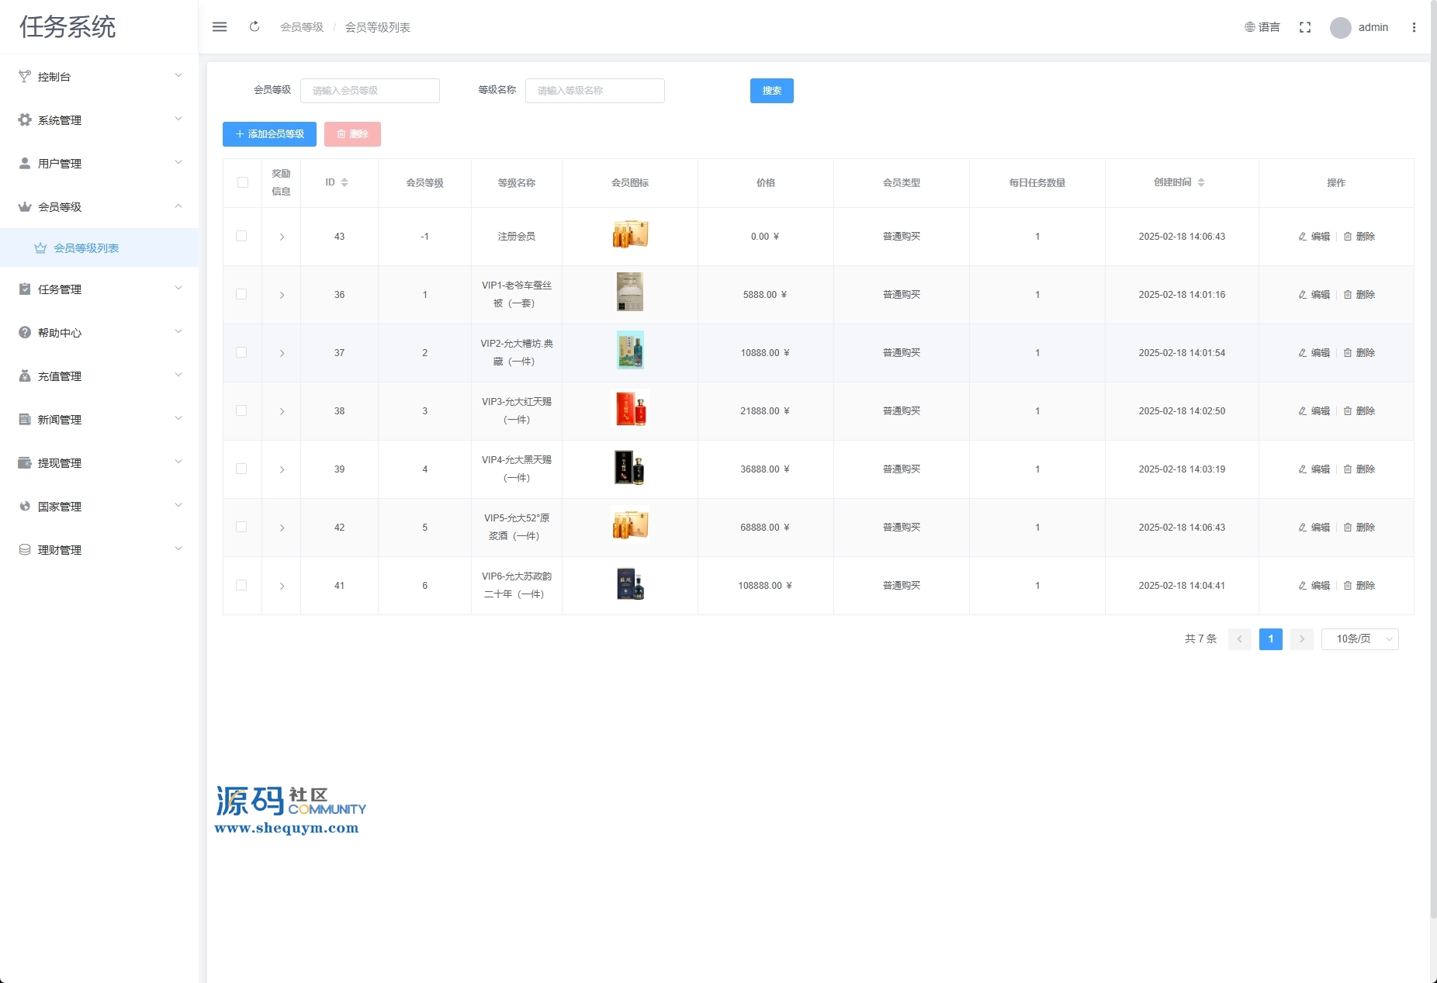Sort by 创建时间 column arrows
Viewport: 1437px width, 983px height.
[1201, 182]
